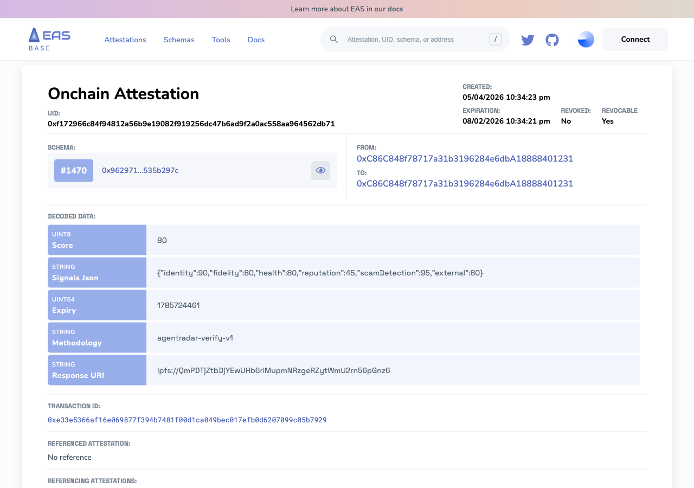Click the Score value 80
694x488 pixels.
tap(162, 240)
